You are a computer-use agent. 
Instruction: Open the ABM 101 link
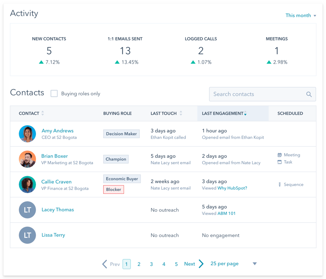pyautogui.click(x=227, y=213)
